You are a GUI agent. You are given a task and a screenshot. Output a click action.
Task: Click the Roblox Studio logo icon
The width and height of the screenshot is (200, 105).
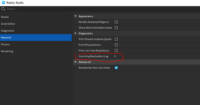pos(3,3)
